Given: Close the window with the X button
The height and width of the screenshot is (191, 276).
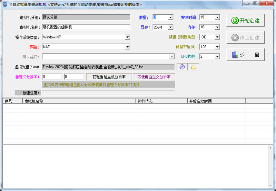Looking at the screenshot, I should [266, 3].
